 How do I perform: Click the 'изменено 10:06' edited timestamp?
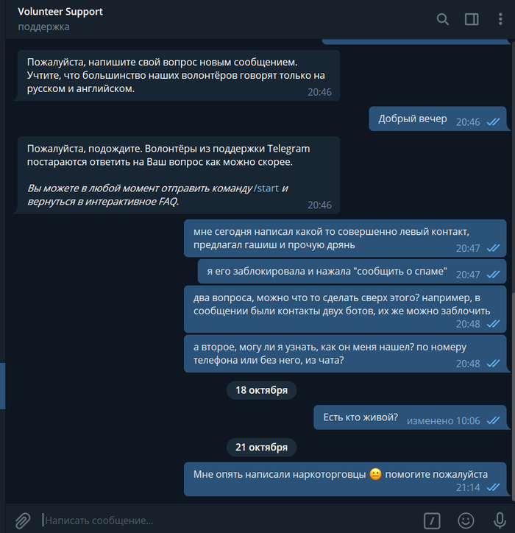[444, 421]
